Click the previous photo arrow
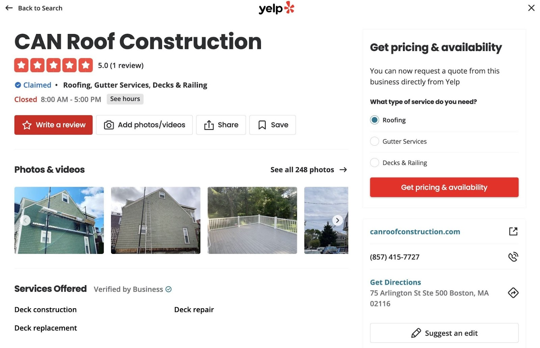This screenshot has height=348, width=540. pos(25,220)
